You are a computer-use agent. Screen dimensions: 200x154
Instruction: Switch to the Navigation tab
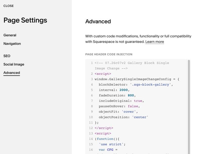(x=12, y=44)
